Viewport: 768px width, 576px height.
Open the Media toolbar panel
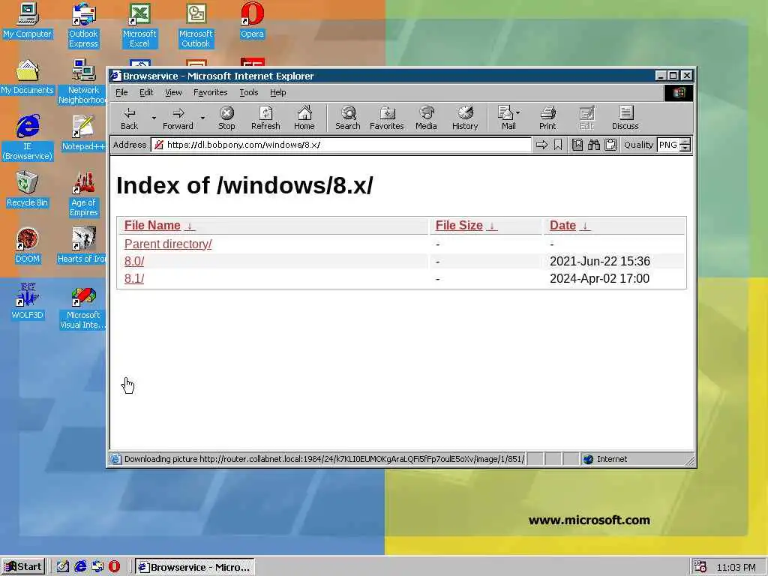[x=426, y=118]
